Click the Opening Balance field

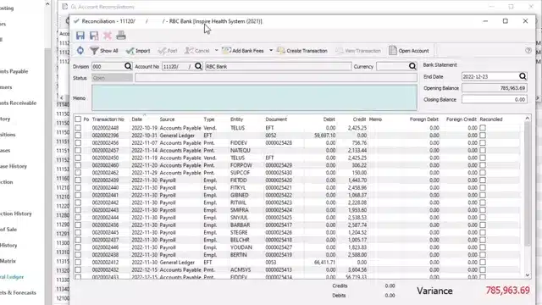pos(495,88)
